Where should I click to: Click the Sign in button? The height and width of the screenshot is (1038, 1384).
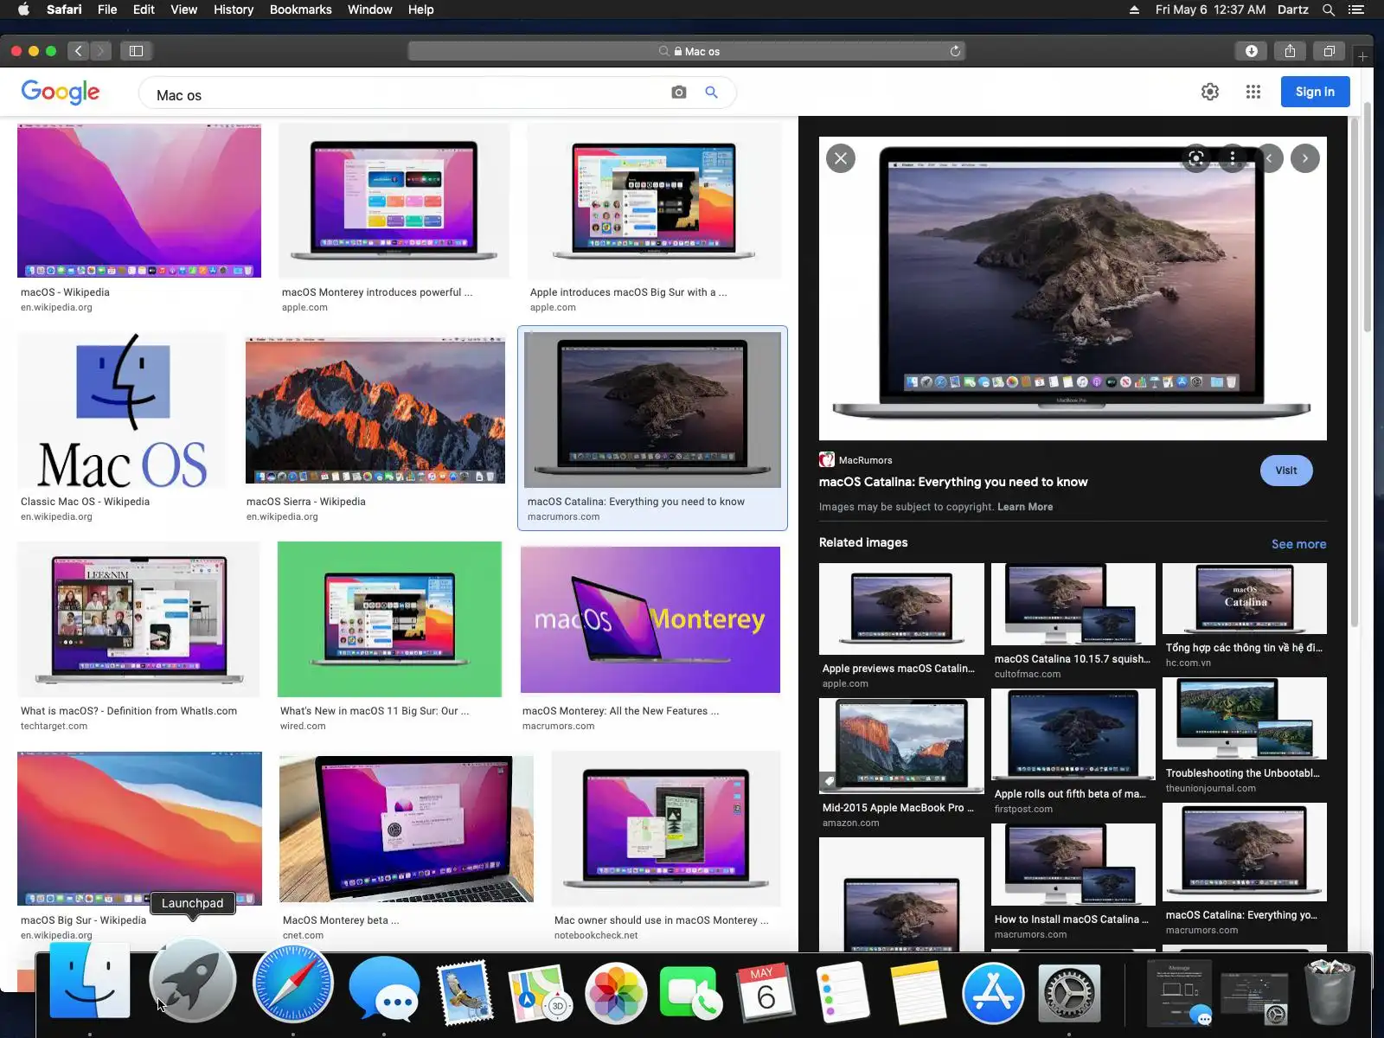coord(1315,92)
